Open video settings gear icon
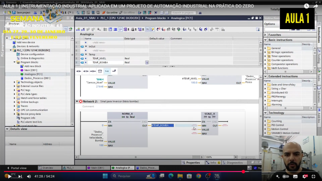 [305, 176]
